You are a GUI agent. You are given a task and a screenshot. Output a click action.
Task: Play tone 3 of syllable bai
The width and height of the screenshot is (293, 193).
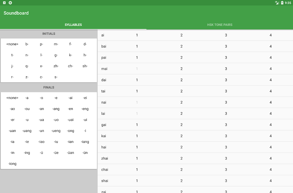[x=226, y=46]
